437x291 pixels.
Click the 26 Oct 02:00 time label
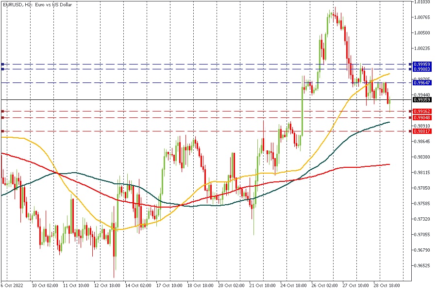tap(325, 286)
